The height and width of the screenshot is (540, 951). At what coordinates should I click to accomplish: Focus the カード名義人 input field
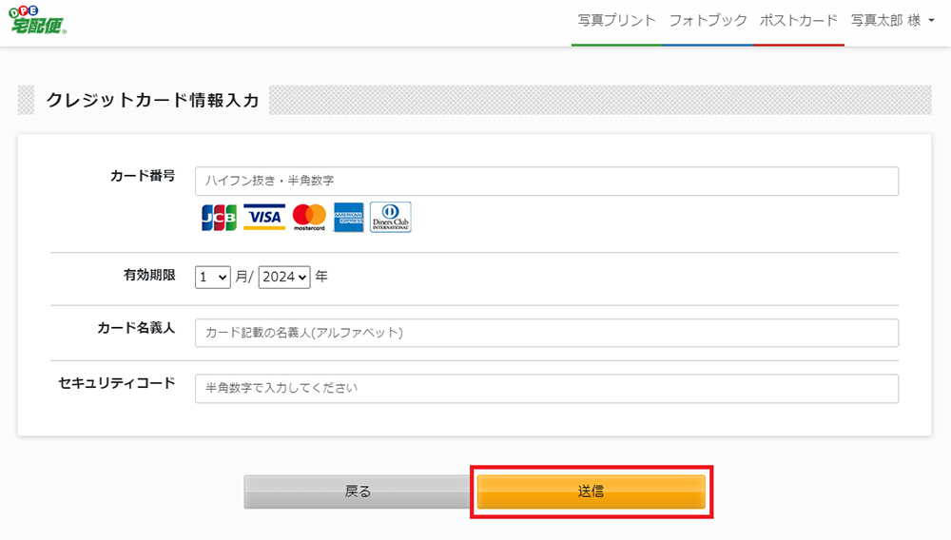point(547,333)
